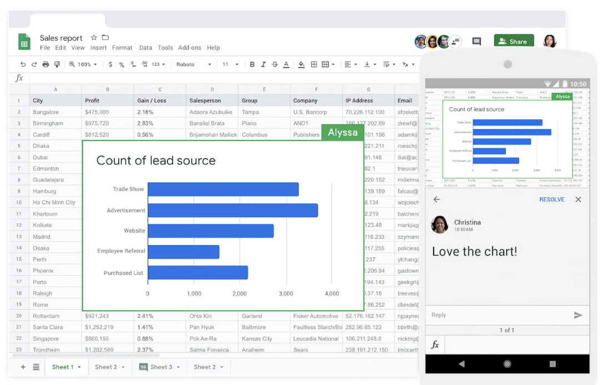Open the comment history speech bubble icon

pyautogui.click(x=476, y=42)
